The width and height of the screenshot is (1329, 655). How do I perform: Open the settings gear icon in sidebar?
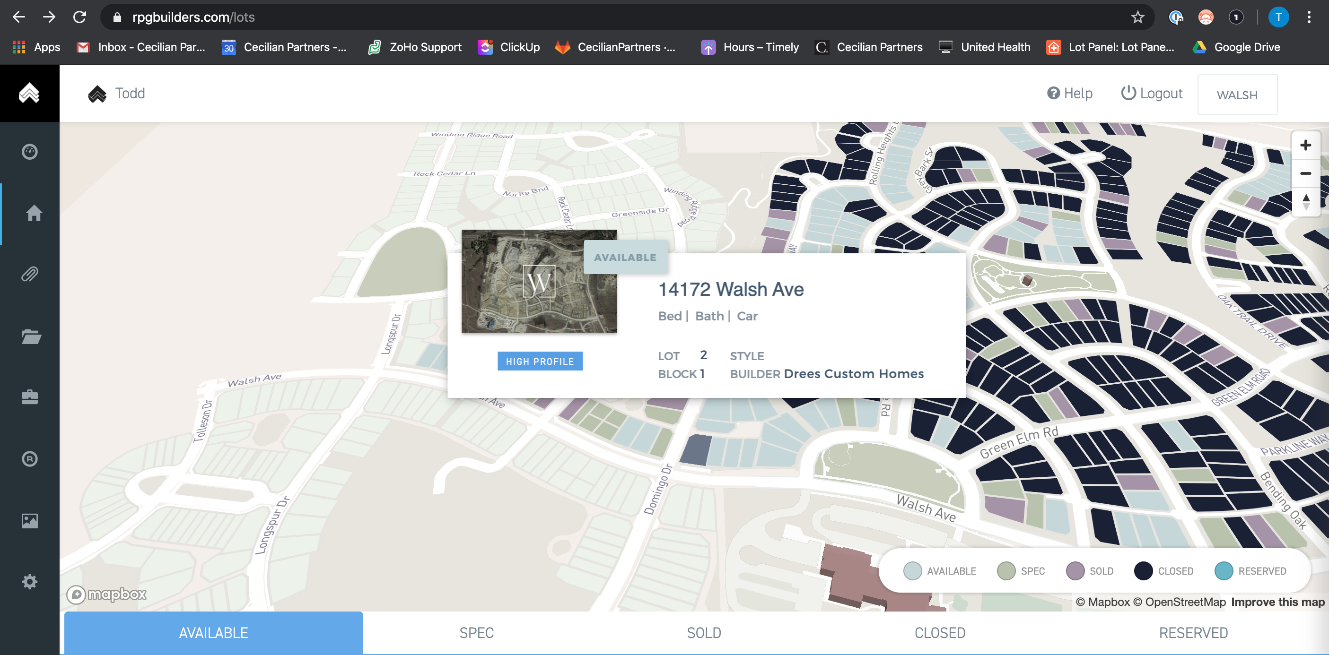click(29, 581)
